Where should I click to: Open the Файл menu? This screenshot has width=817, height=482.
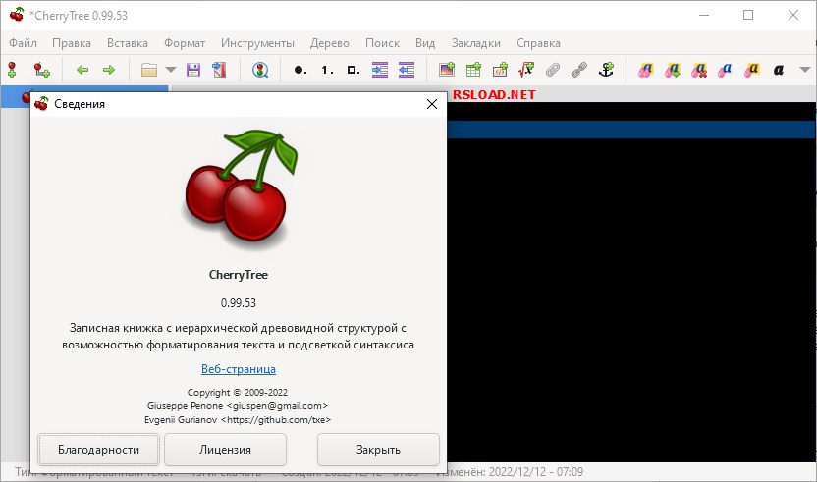[x=23, y=43]
